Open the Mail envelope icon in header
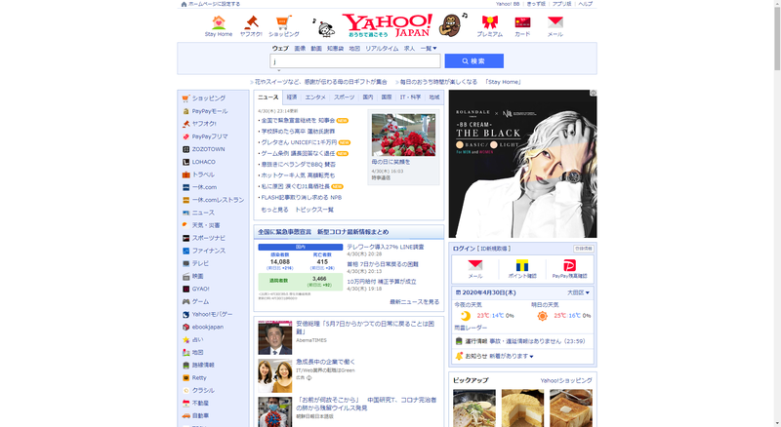 pos(555,22)
